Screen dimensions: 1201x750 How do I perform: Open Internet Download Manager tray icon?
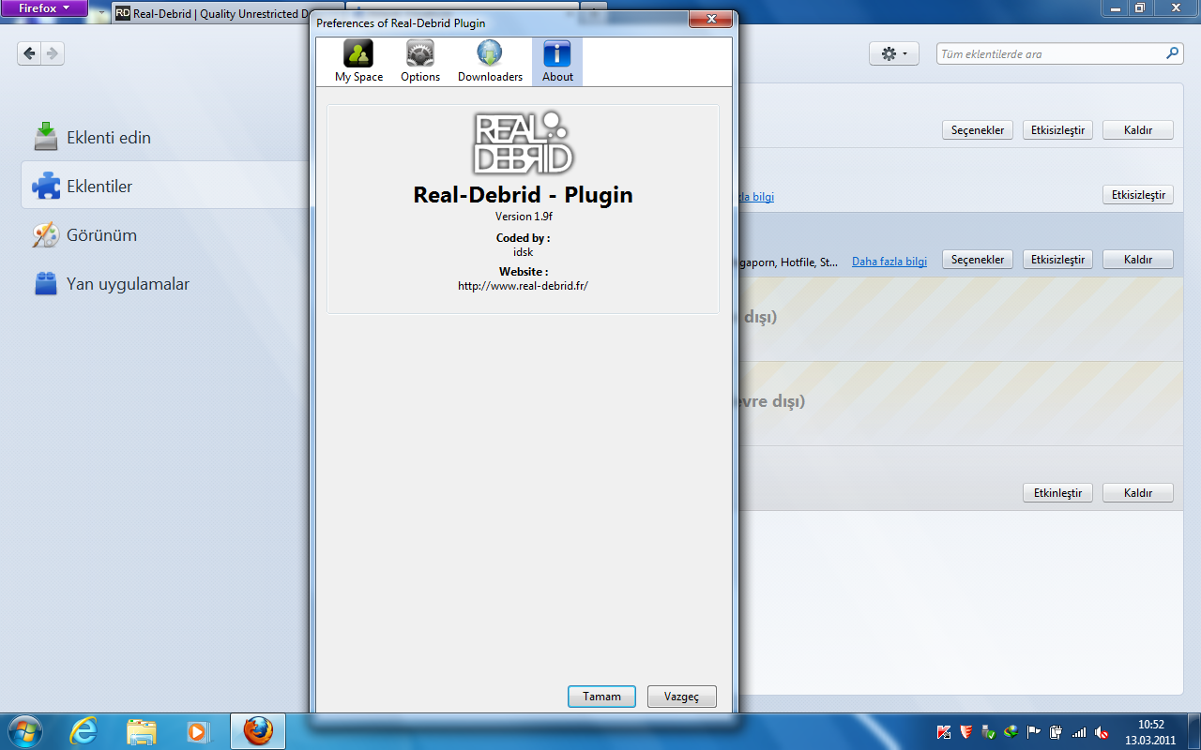(x=1011, y=732)
